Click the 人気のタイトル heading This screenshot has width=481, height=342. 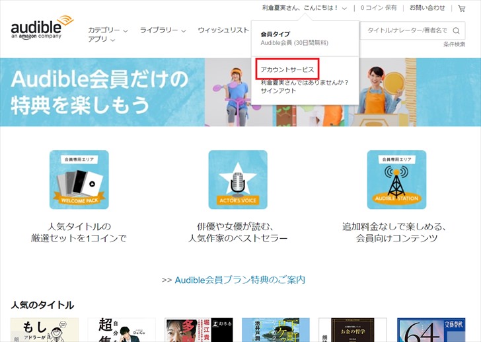coord(42,305)
